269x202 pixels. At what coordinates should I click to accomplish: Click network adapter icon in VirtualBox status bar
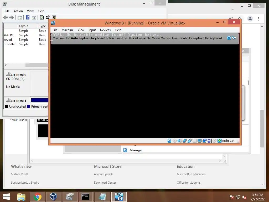(185, 141)
